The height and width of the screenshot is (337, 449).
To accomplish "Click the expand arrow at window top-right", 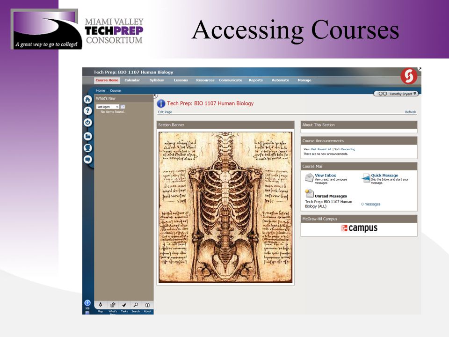I will pos(420,69).
